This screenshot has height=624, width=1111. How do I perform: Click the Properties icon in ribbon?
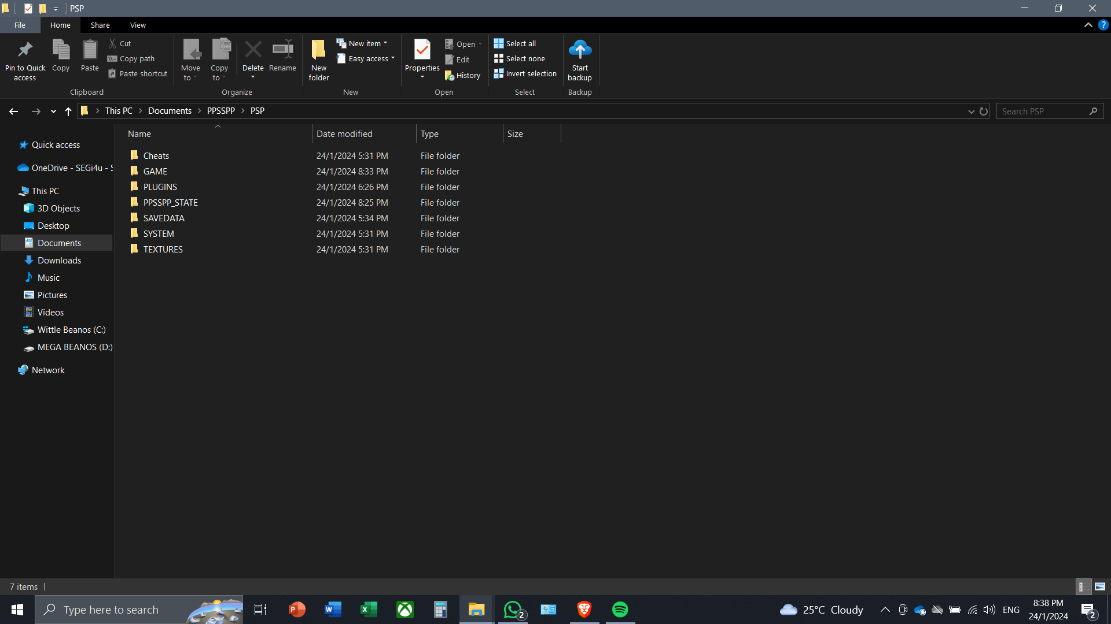[422, 50]
